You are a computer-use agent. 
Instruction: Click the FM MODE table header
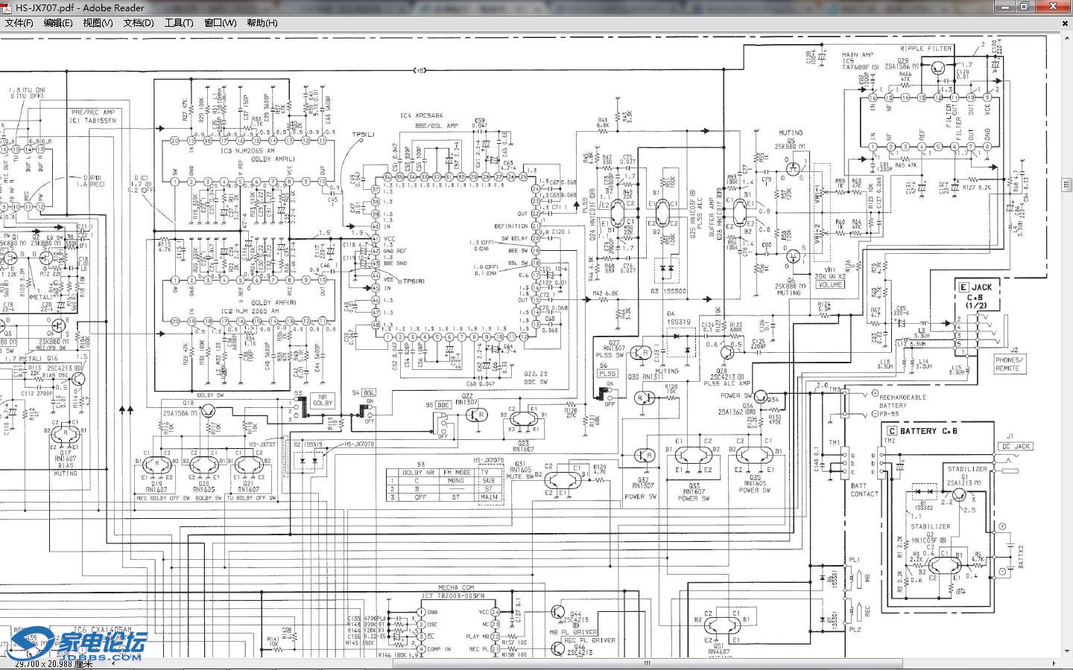(457, 473)
